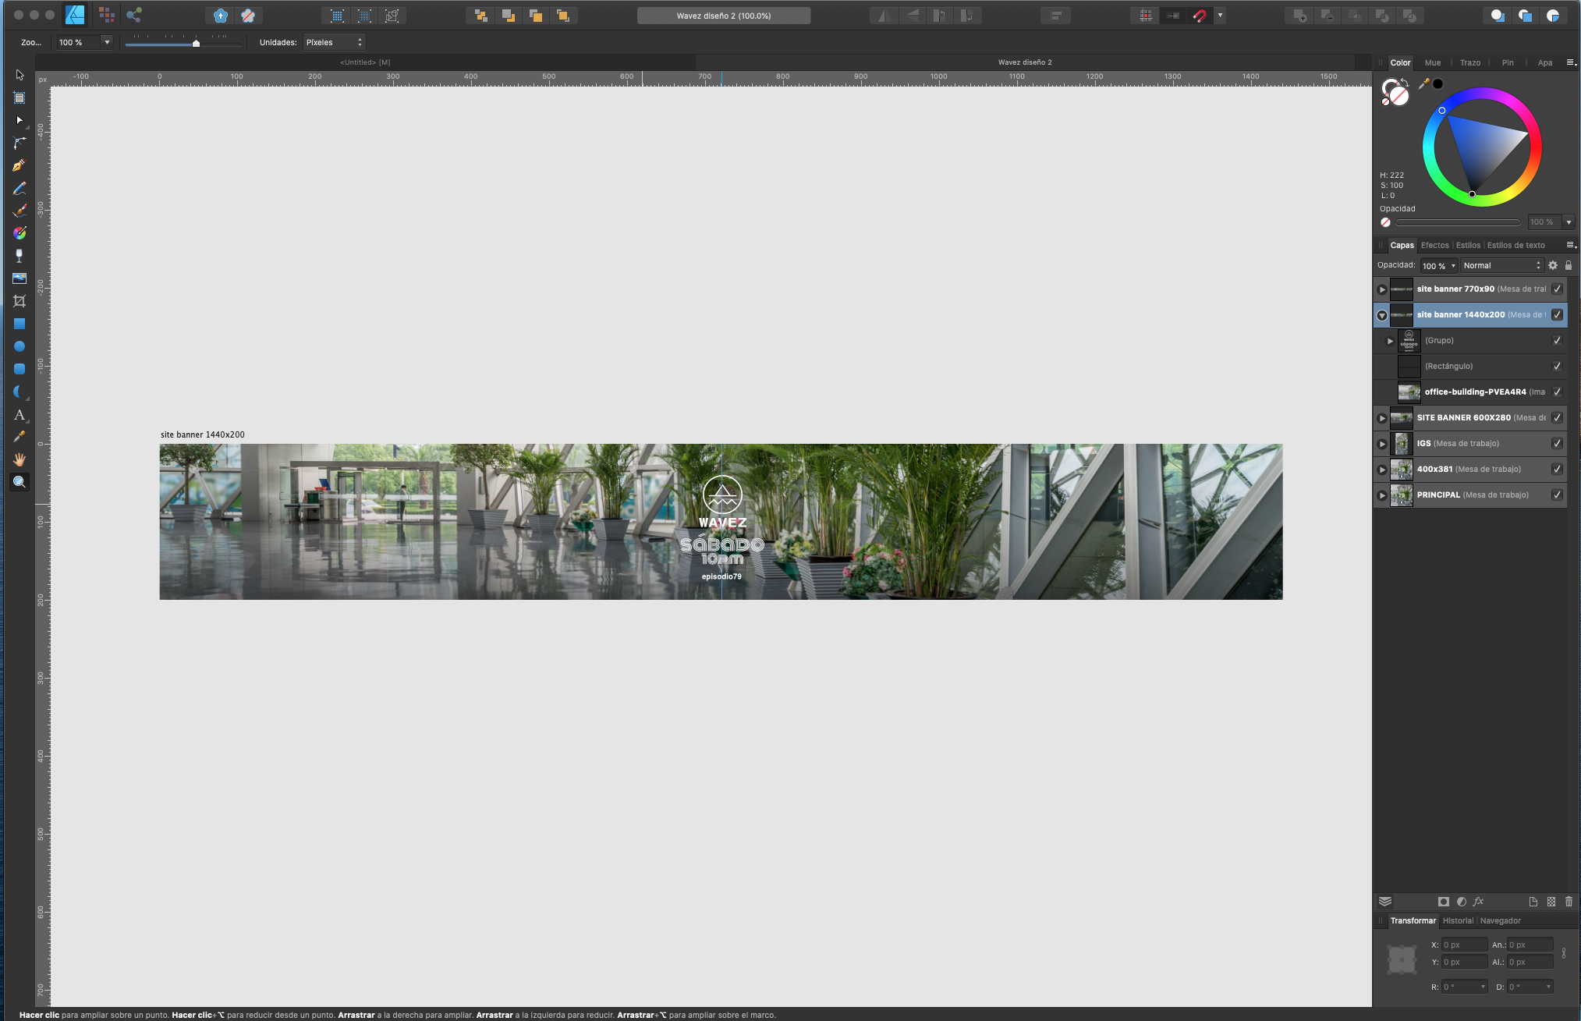
Task: Toggle visibility of site banner 1440x200
Action: [1557, 315]
